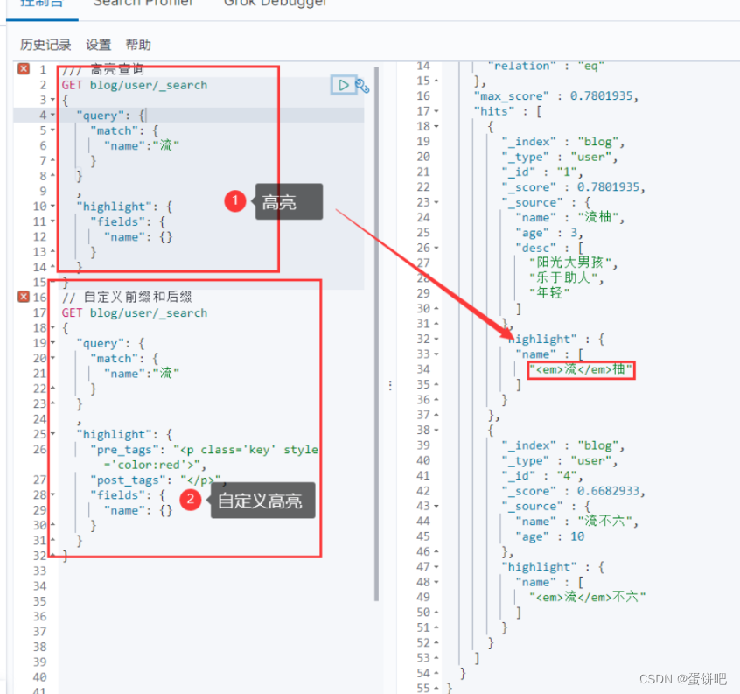Viewport: 740px width, 694px height.
Task: Open the Grok Debugger tab
Action: (x=275, y=4)
